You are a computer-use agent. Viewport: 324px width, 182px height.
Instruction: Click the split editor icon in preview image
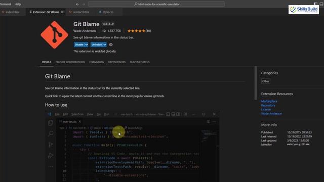point(209,122)
